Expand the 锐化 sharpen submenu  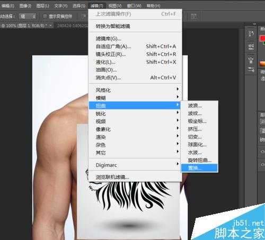[135, 114]
